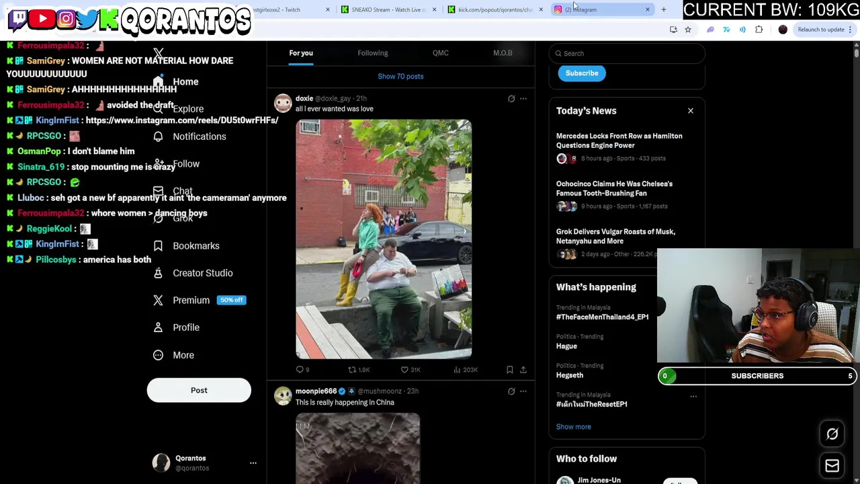Click Jim Jones-Un in Who to follow
The image size is (860, 484).
coord(599,480)
